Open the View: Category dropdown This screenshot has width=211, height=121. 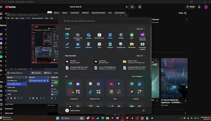(x=138, y=76)
